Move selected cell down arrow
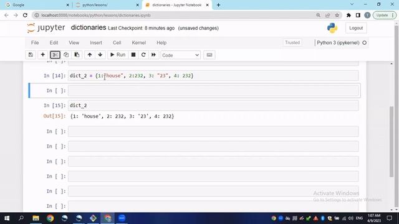The height and width of the screenshot is (224, 399). (100, 55)
